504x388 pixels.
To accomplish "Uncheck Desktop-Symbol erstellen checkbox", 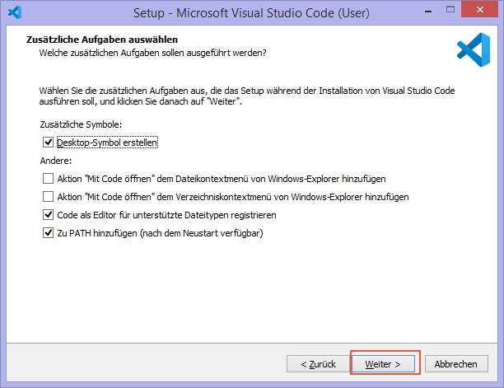I will [x=49, y=142].
